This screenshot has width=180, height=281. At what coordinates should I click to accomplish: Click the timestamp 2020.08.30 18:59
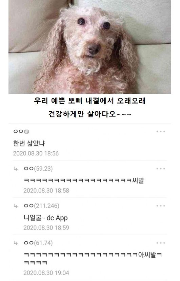46,228
